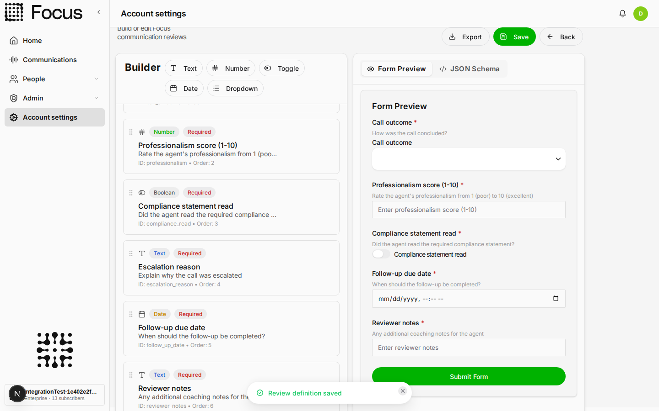The height and width of the screenshot is (411, 659).
Task: Add a Number field from Builder
Action: [231, 68]
